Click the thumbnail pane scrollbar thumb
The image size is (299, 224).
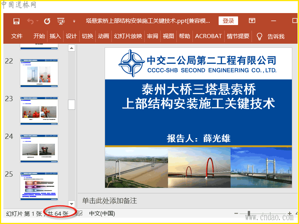71,105
